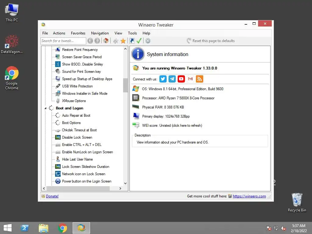The width and height of the screenshot is (312, 234).
Task: Open favorites with the gold star icon
Action: click(123, 41)
